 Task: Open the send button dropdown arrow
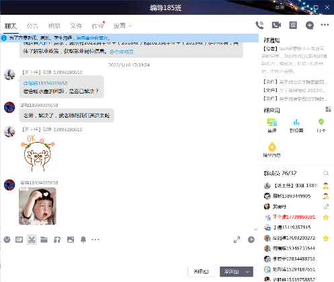pyautogui.click(x=247, y=272)
